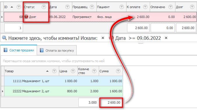Open filter for Статус column
This screenshot has height=110, width=197.
(x=44, y=7)
